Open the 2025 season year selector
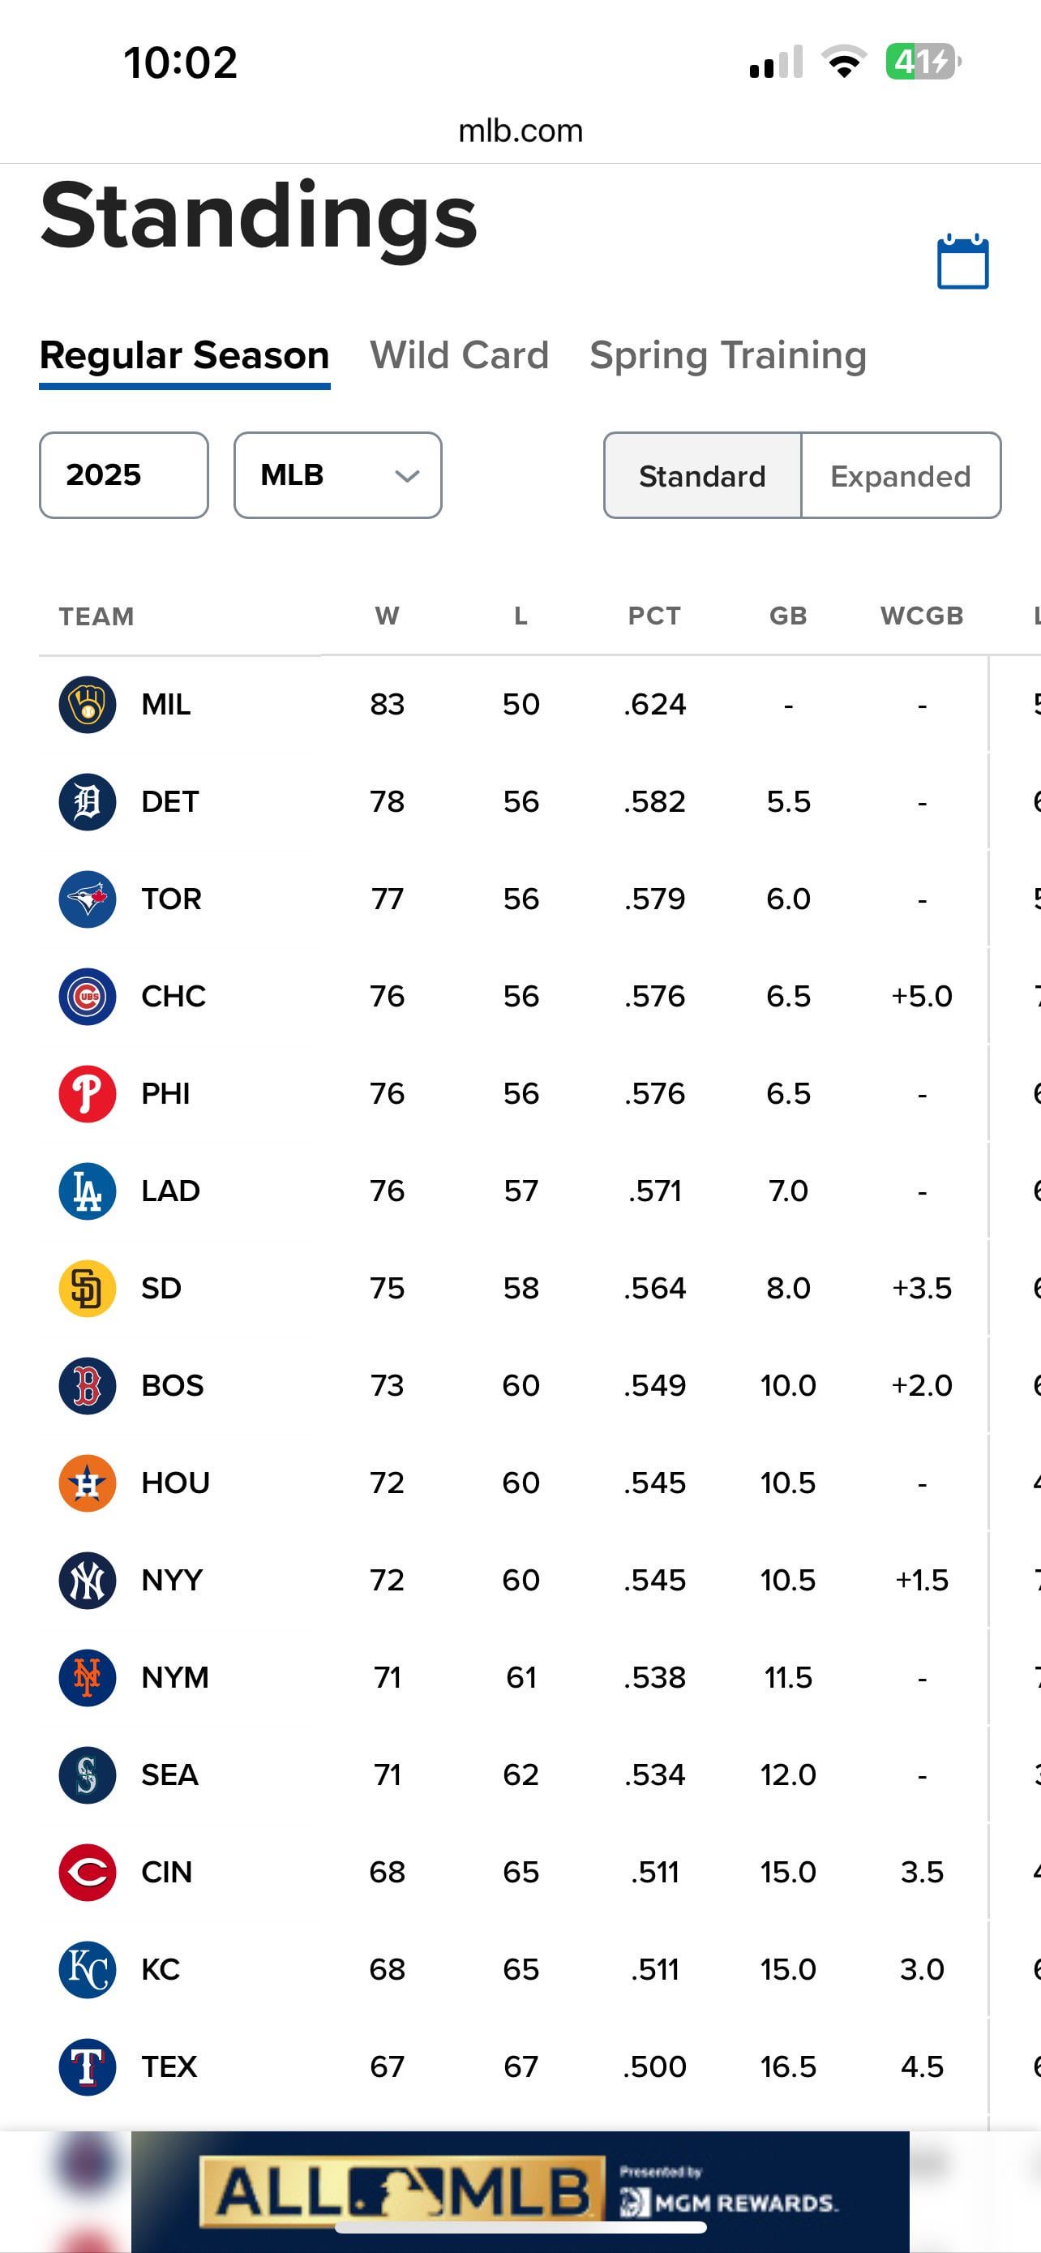This screenshot has width=1041, height=2253. click(x=123, y=475)
